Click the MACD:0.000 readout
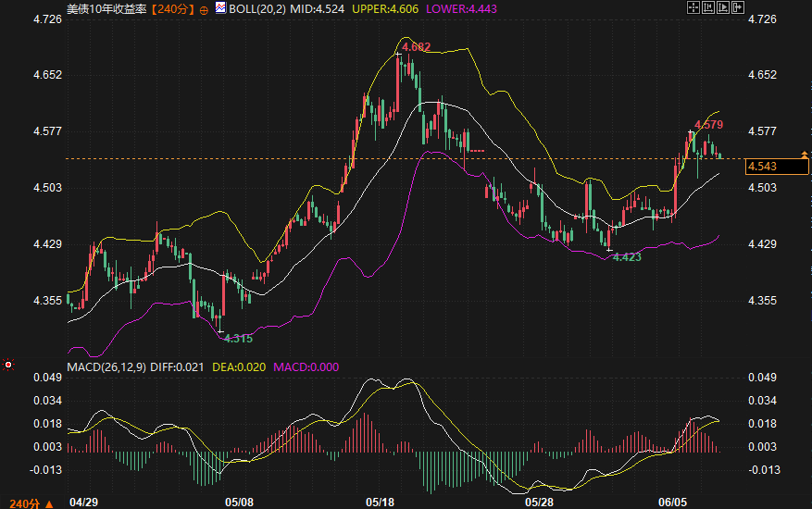812x509 pixels. [306, 367]
